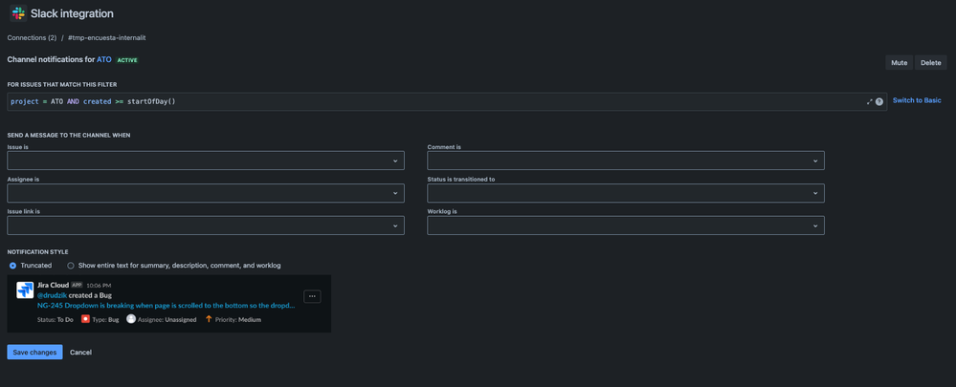956x387 pixels.
Task: Open the ATO project link
Action: (x=103, y=59)
